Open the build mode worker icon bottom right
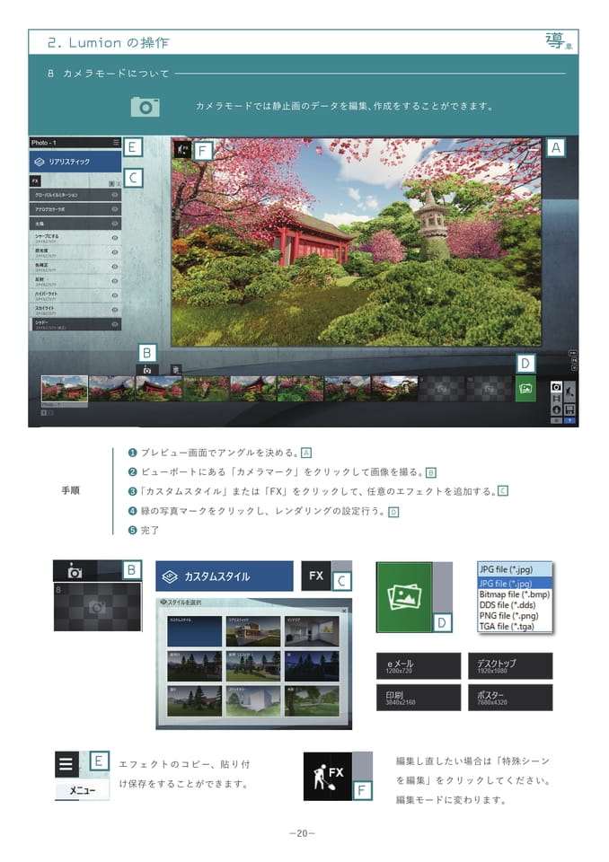 pos(569,392)
